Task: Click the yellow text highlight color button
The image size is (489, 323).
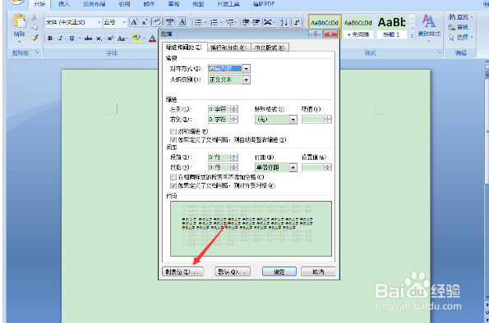Action: click(x=136, y=39)
